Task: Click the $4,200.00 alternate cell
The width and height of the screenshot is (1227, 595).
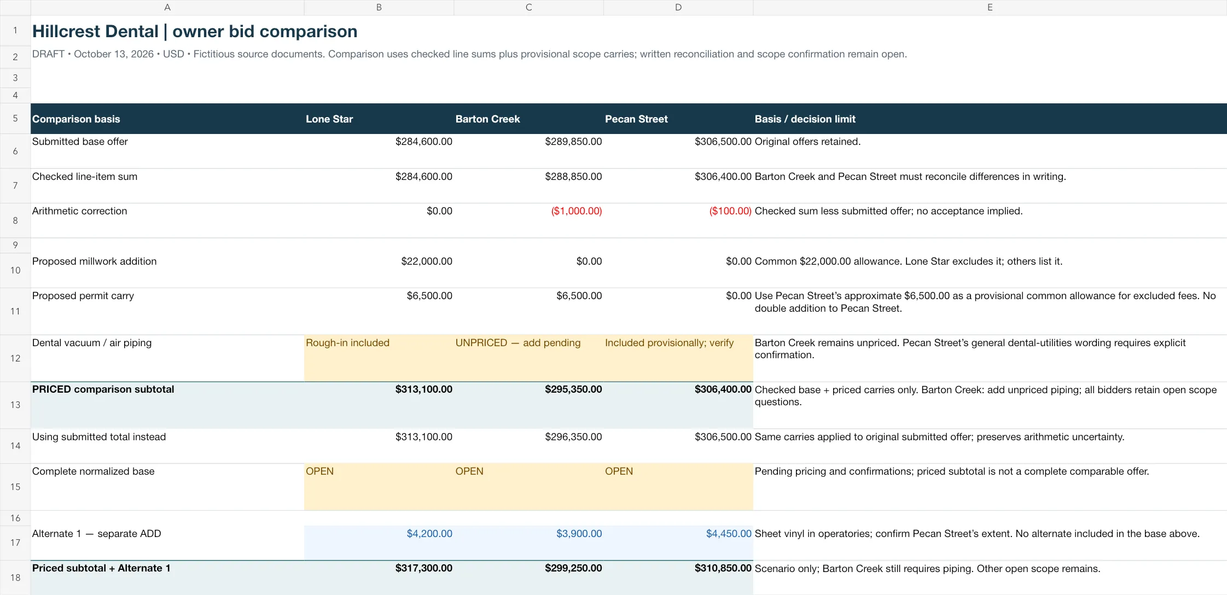Action: pyautogui.click(x=379, y=542)
